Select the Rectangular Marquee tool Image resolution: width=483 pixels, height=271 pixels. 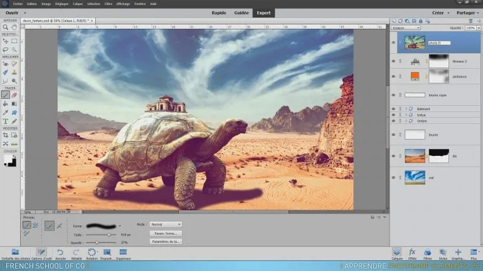[x=14, y=41]
